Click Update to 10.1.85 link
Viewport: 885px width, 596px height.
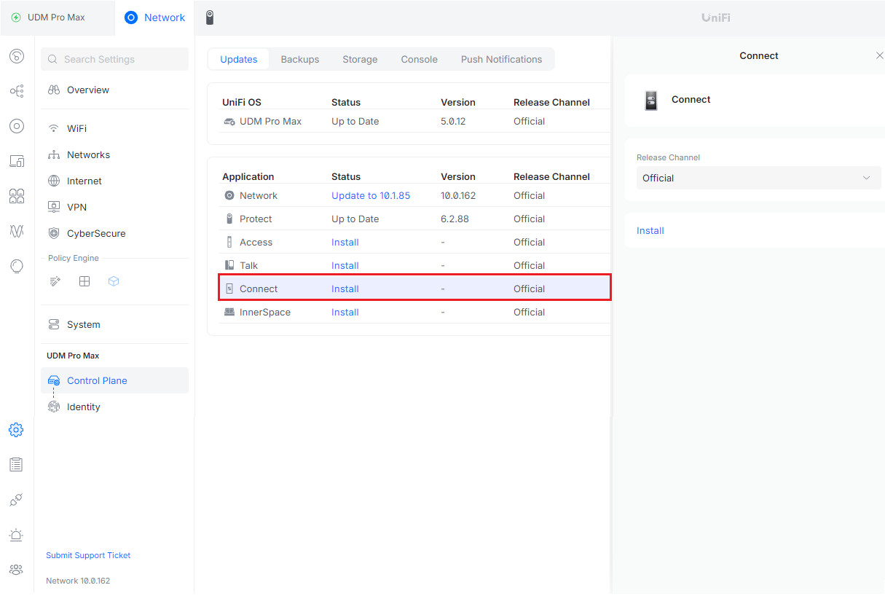tap(371, 195)
